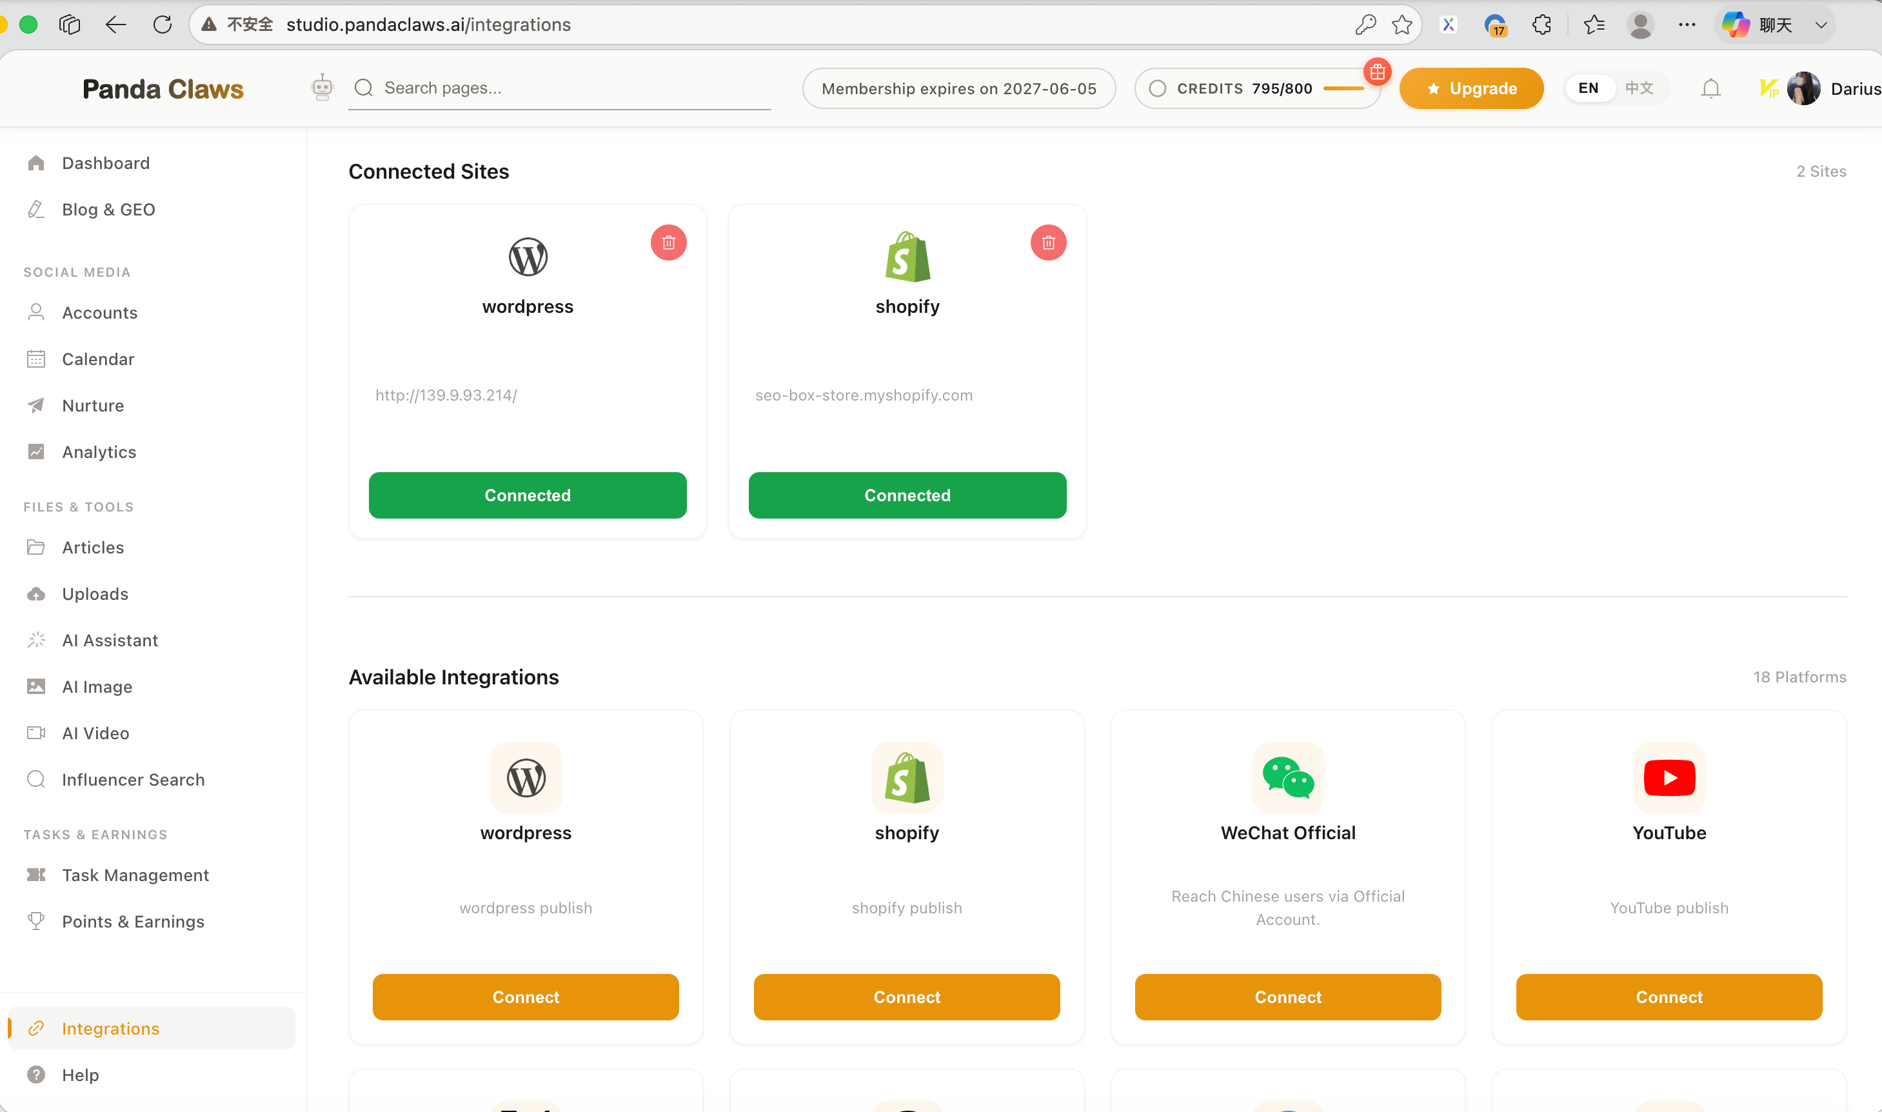Viewport: 1882px width, 1112px height.
Task: Reload the page with refresh icon
Action: coord(163,25)
